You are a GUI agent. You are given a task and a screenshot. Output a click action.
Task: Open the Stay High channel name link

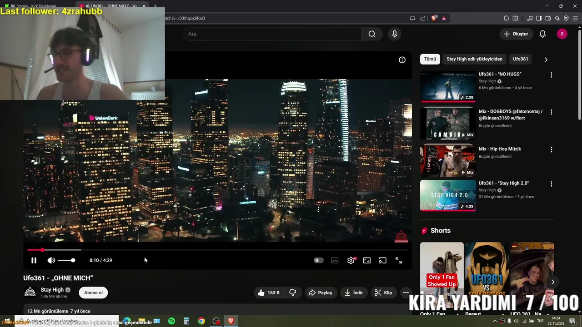[x=52, y=290]
